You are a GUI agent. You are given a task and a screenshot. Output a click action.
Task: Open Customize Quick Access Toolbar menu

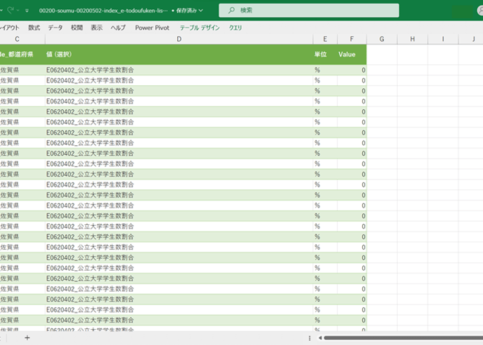[27, 10]
